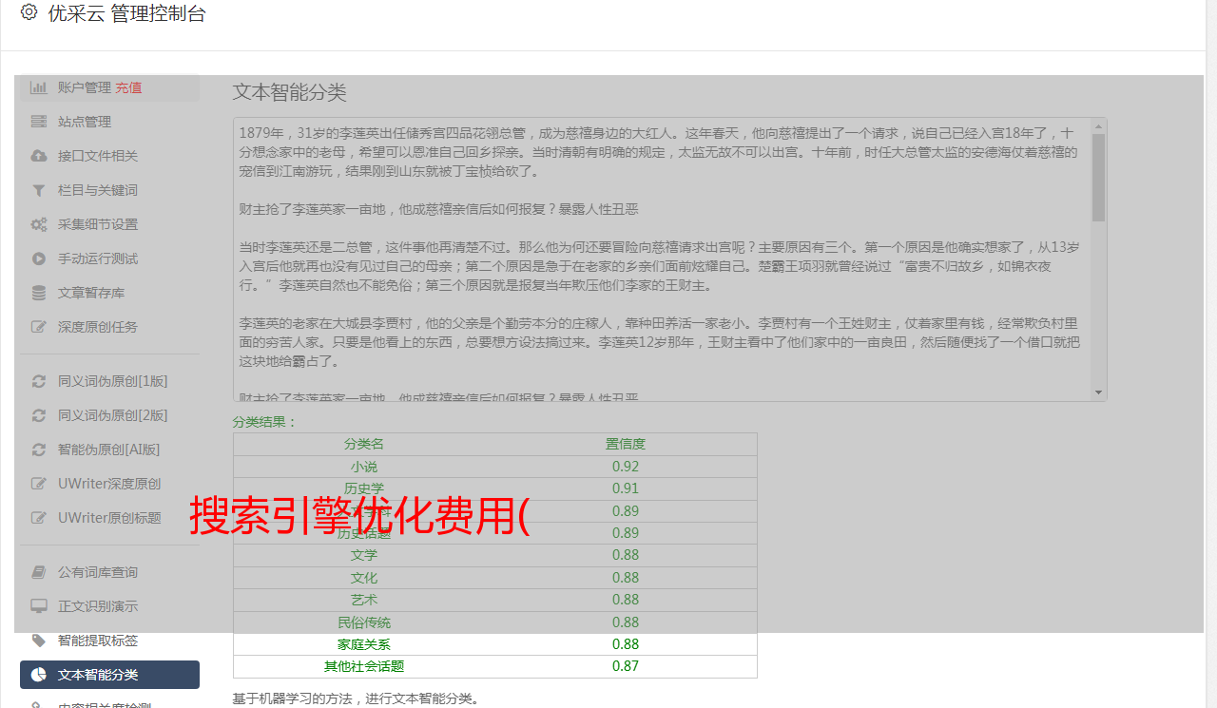1217x708 pixels.
Task: Click the 其他社会话题 category cell
Action: coord(364,666)
